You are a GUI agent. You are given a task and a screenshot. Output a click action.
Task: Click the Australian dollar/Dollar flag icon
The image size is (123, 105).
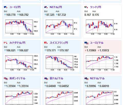(46, 78)
